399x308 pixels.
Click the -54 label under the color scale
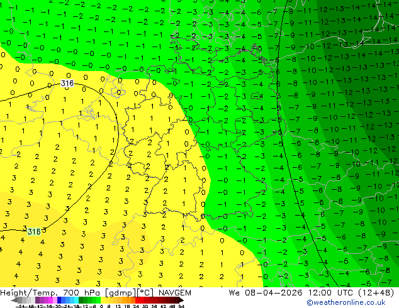[20, 306]
